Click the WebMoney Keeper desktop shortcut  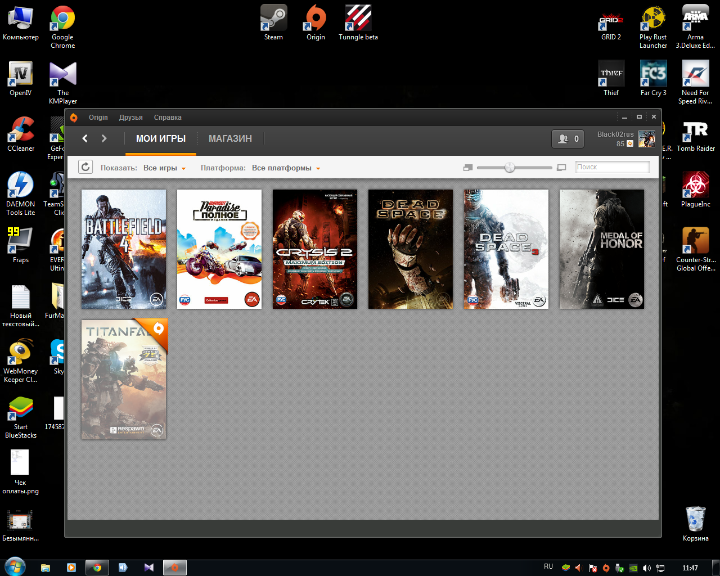(x=21, y=361)
